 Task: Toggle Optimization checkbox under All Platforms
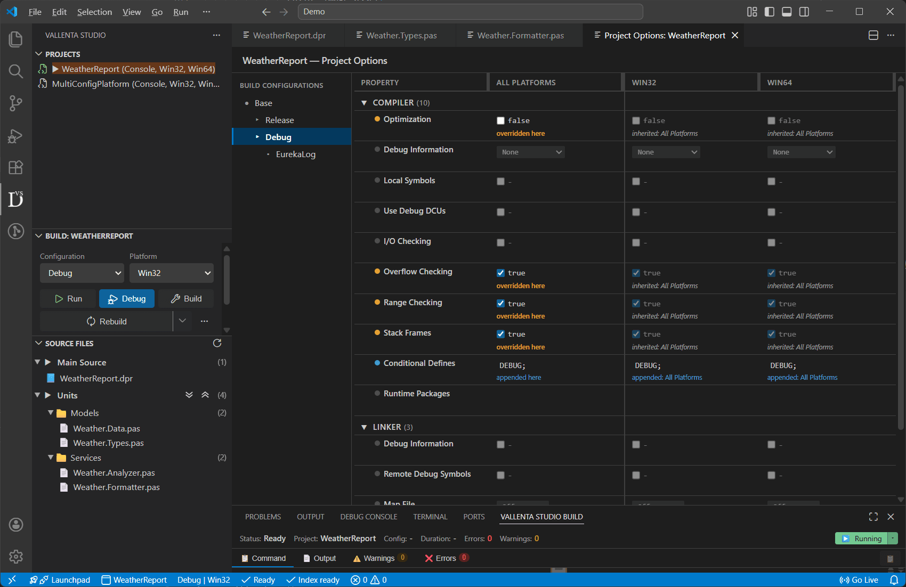pos(500,121)
